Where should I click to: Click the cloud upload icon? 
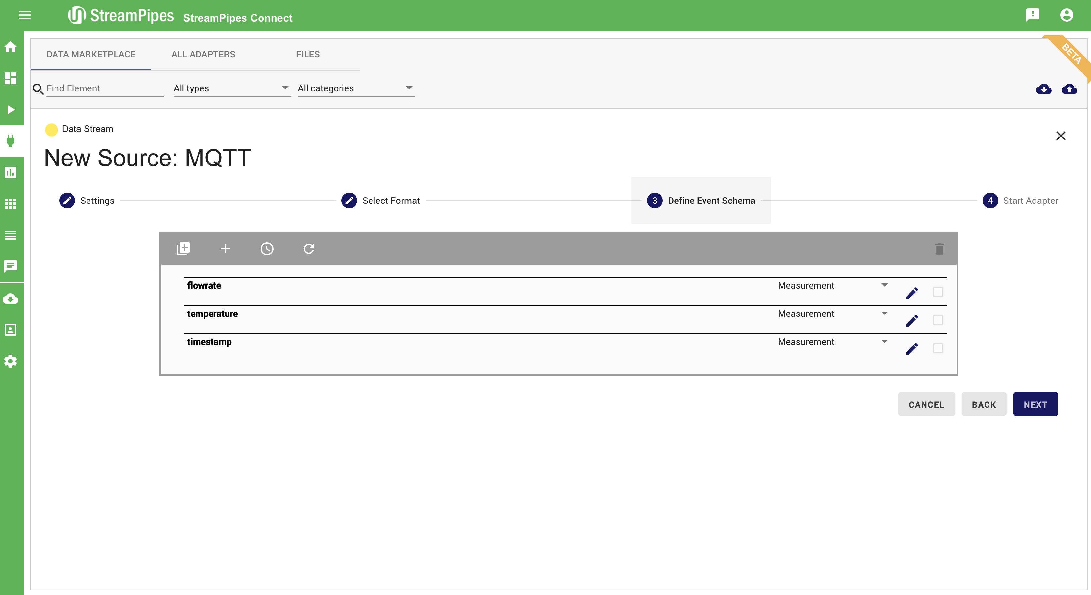(x=1069, y=88)
